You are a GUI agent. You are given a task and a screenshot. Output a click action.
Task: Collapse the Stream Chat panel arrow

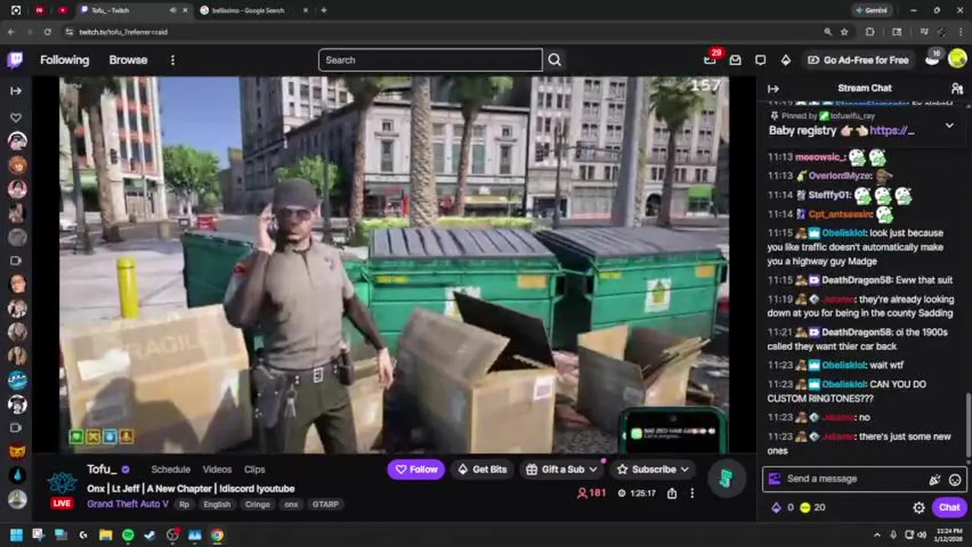coord(773,88)
